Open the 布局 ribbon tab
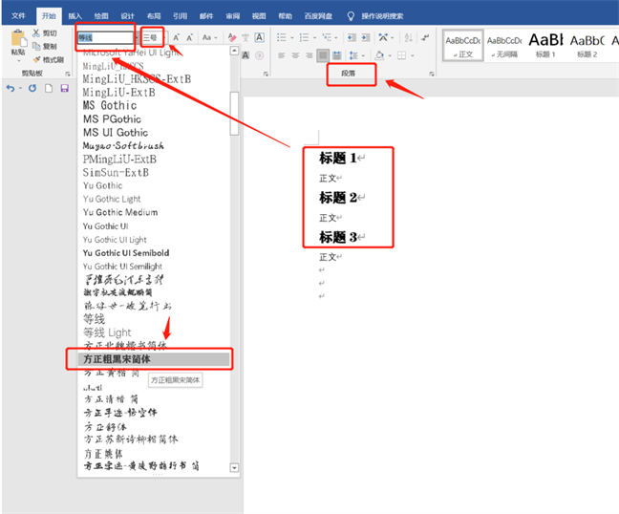The height and width of the screenshot is (514, 619). point(154,16)
